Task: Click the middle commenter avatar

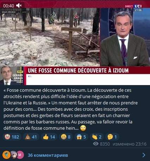Action: point(14,155)
